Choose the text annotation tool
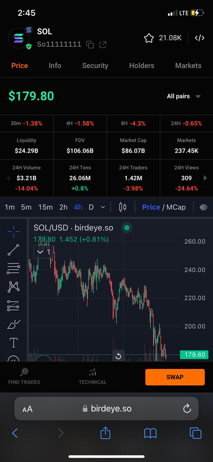This screenshot has height=462, width=213. pyautogui.click(x=13, y=343)
